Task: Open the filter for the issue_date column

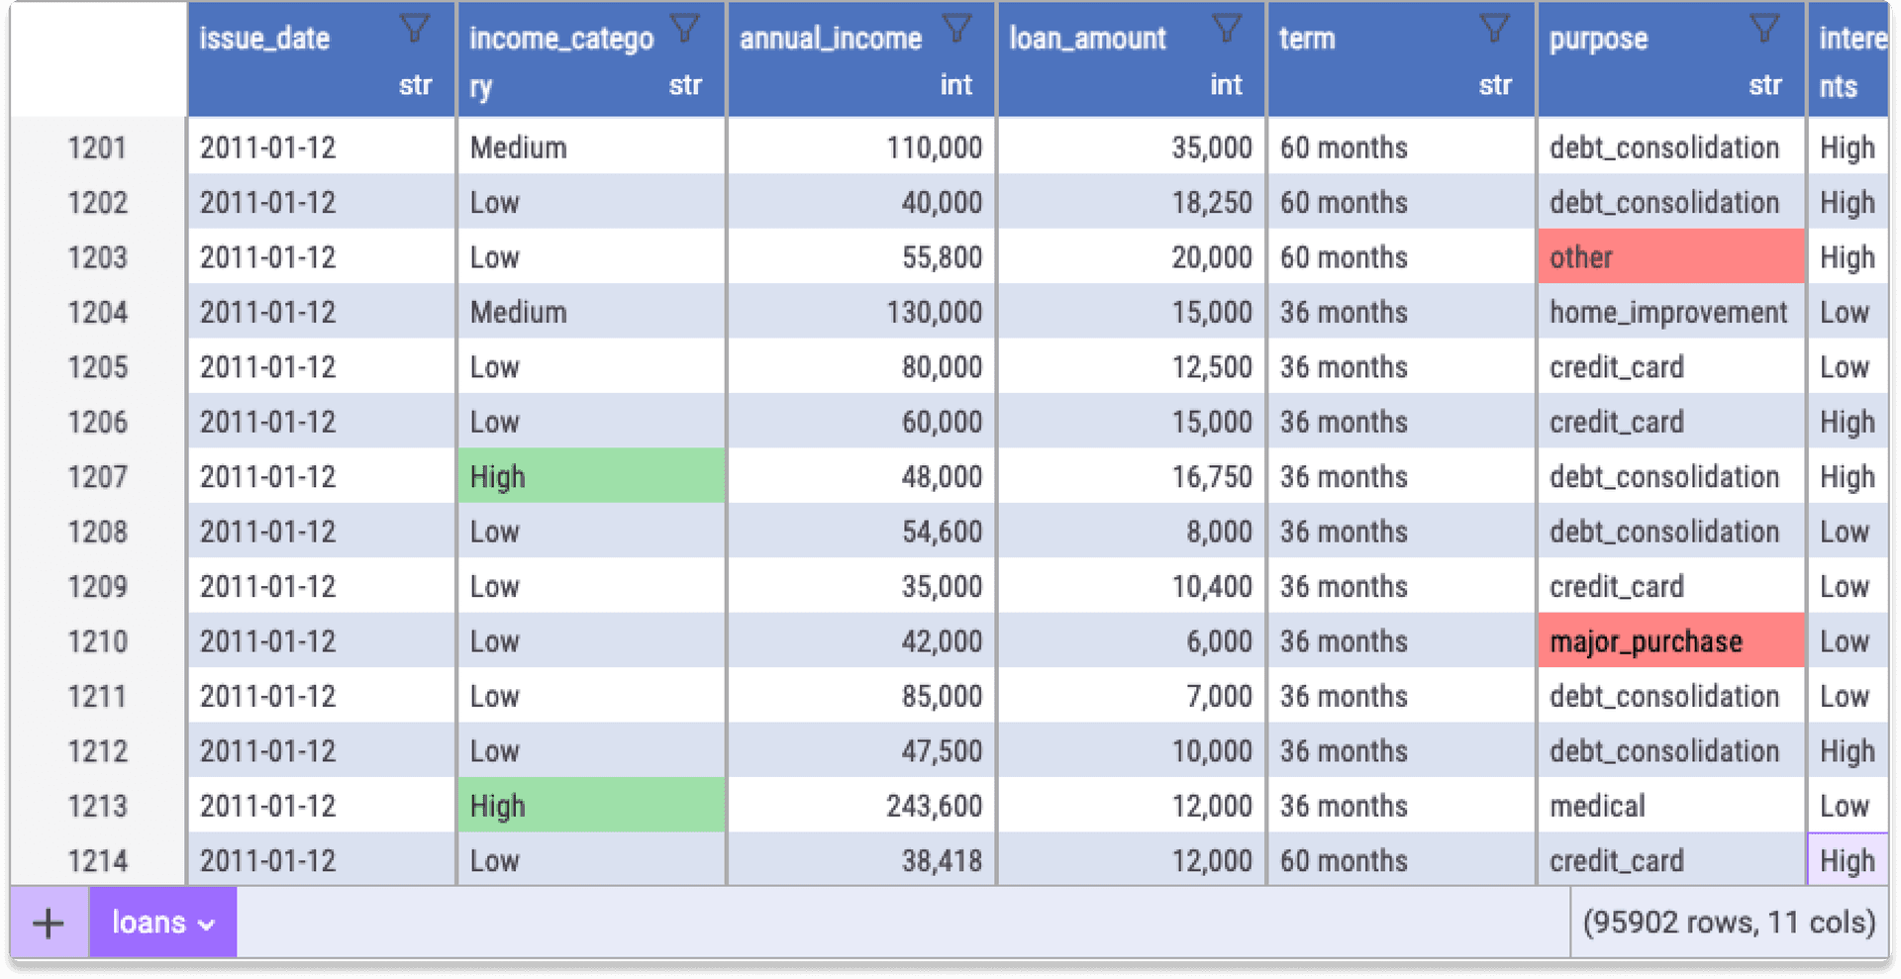Action: point(415,28)
